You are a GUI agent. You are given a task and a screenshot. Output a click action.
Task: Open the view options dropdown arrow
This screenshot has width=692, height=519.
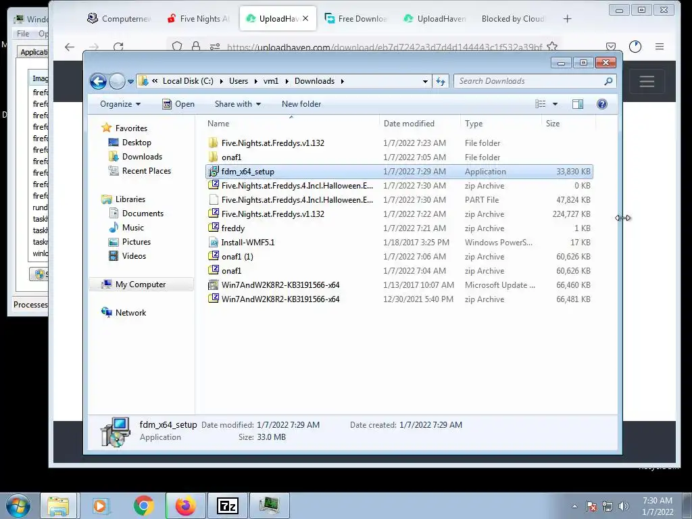tap(555, 104)
